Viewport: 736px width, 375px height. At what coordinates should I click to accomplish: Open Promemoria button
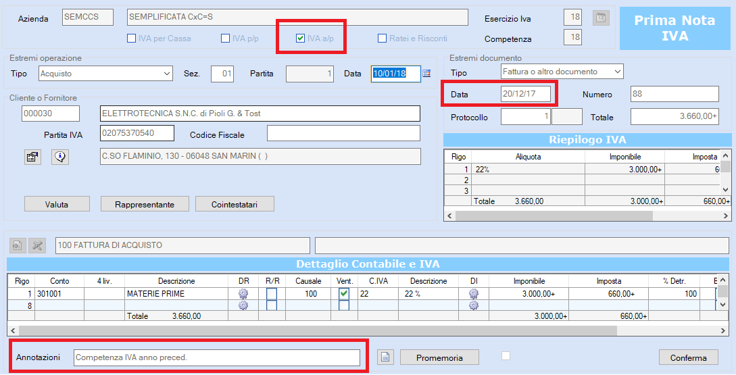click(439, 357)
